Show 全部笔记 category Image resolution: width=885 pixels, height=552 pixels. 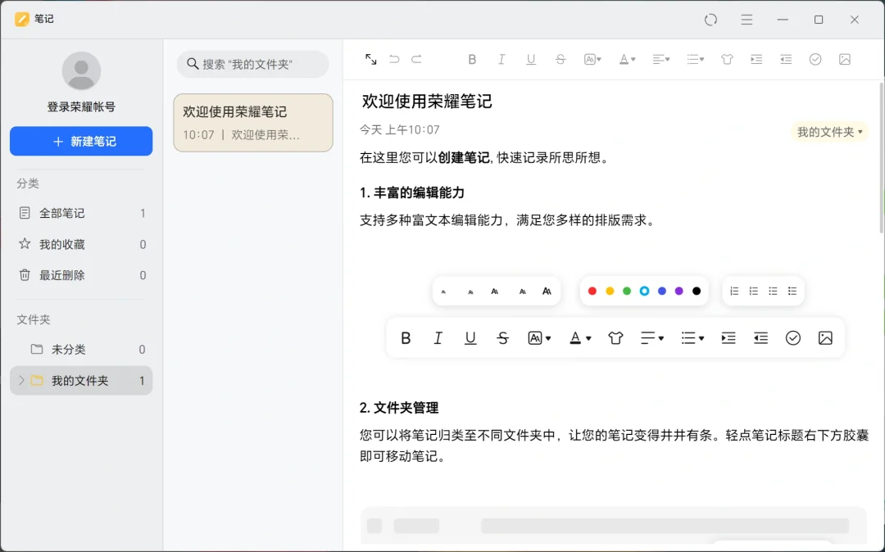pos(81,213)
